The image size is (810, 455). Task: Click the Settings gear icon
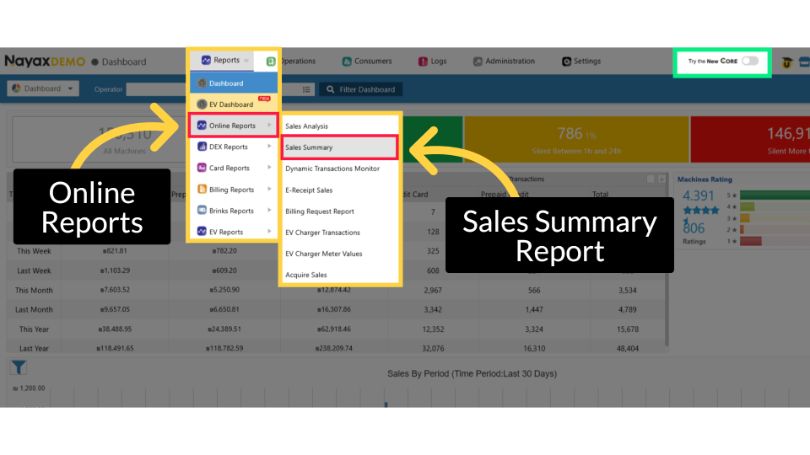[x=567, y=62]
